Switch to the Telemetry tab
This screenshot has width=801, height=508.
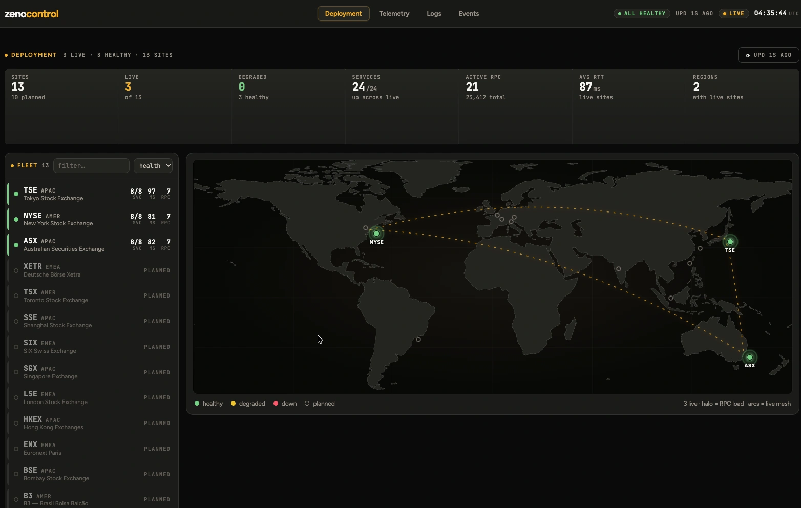(394, 14)
